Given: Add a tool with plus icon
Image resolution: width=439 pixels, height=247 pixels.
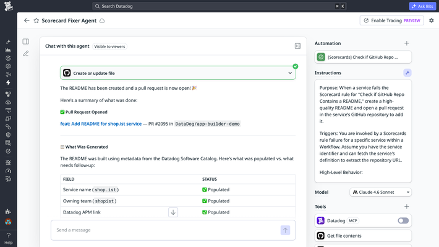Looking at the screenshot, I should click(x=406, y=207).
